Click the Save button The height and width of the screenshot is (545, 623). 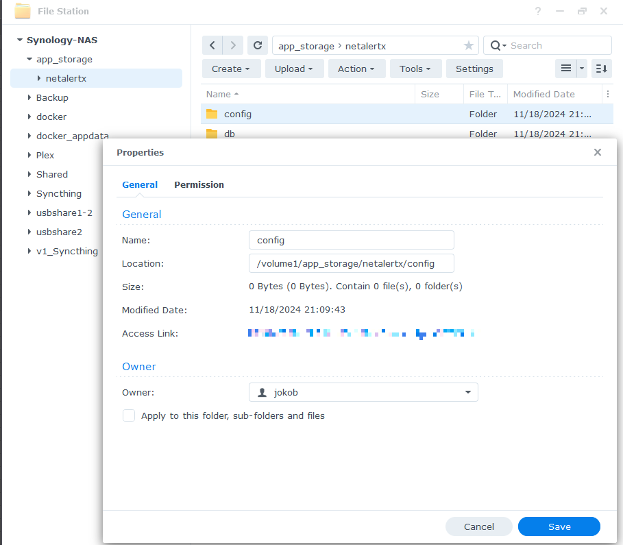(x=559, y=526)
